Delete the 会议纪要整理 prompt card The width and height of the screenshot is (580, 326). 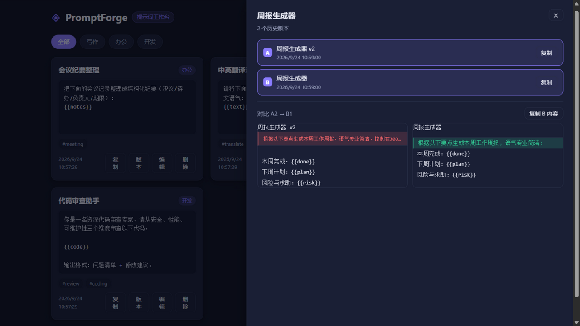[185, 163]
